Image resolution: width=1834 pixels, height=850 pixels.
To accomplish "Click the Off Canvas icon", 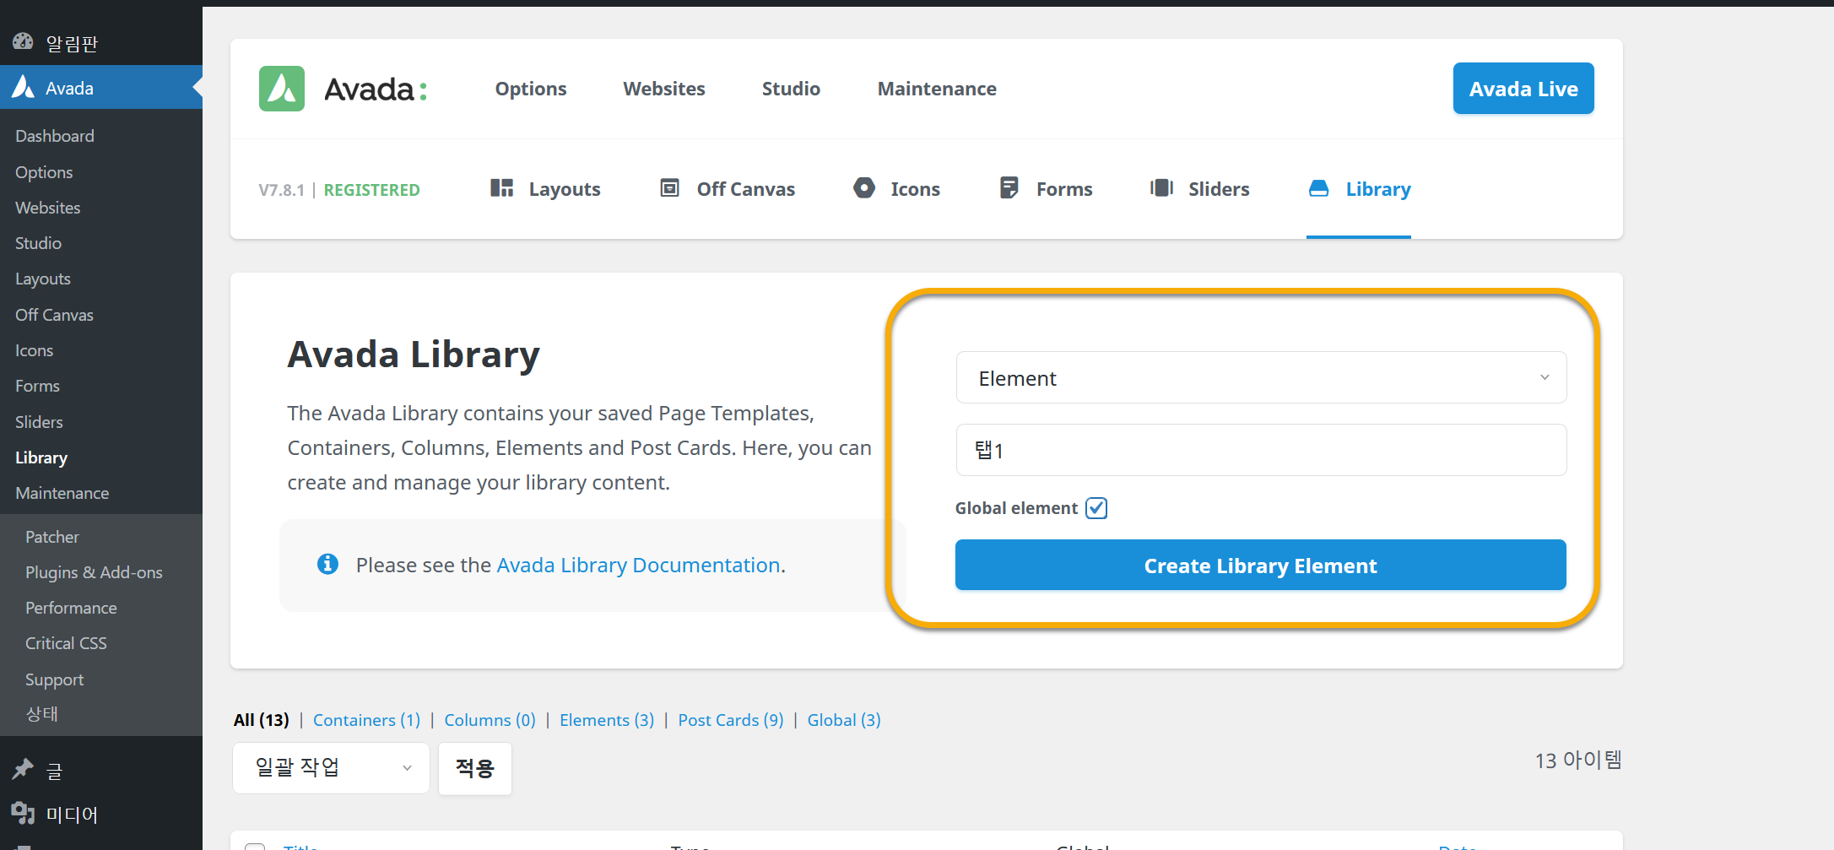I will point(669,188).
